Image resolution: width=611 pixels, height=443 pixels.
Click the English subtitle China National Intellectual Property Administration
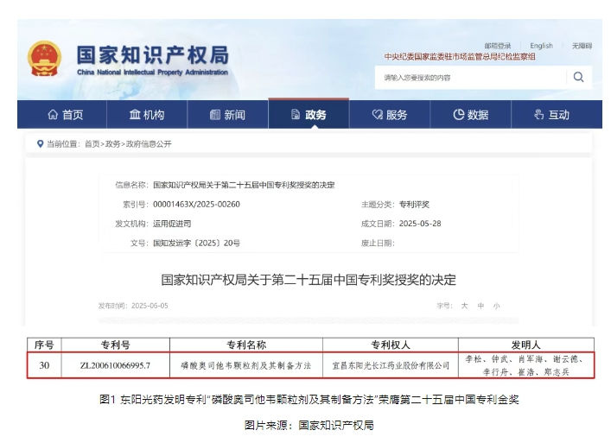point(152,73)
